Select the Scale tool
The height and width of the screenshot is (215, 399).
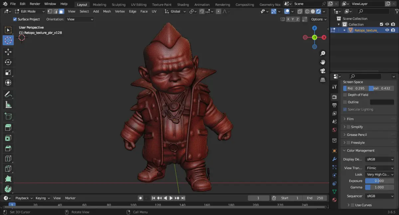(x=8, y=72)
